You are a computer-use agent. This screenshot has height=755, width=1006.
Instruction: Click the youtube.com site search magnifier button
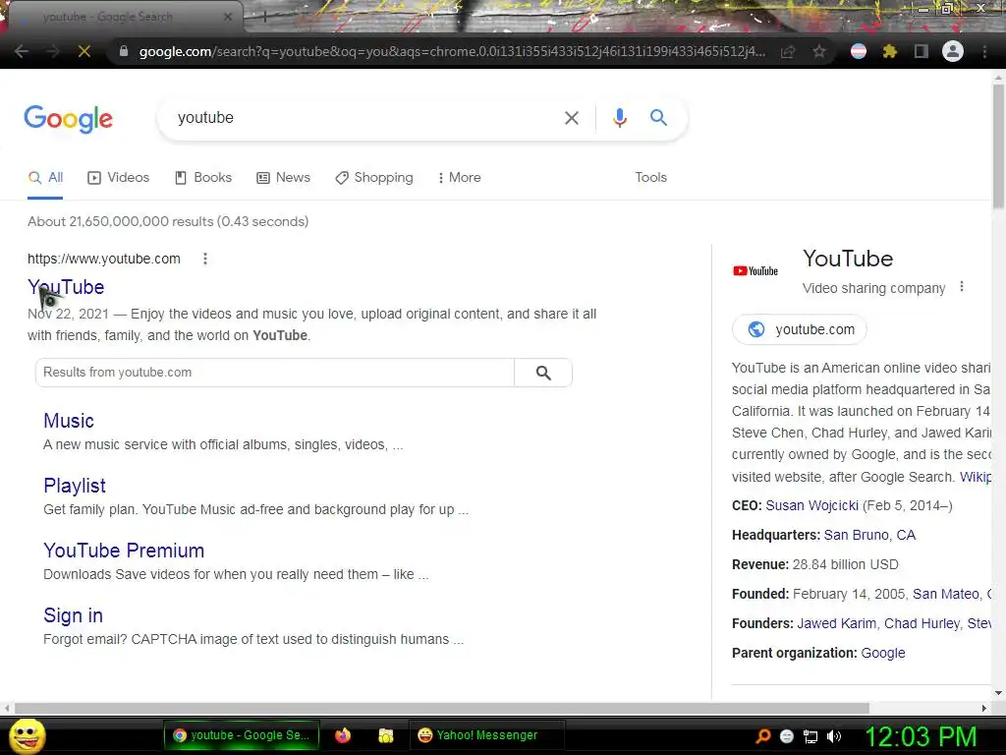[542, 373]
